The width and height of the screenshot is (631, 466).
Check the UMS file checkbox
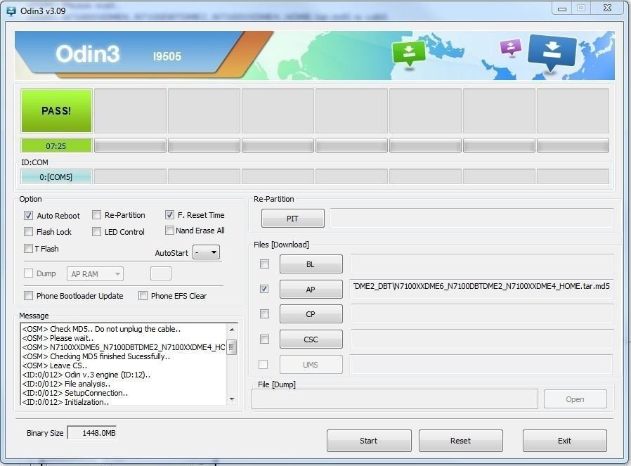click(264, 364)
